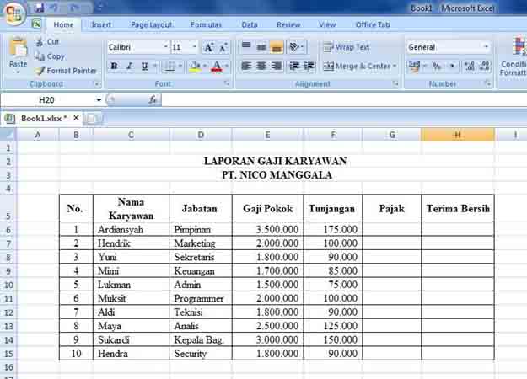This screenshot has width=527, height=379.
Task: Click the formula bar input area
Action: tap(344, 99)
